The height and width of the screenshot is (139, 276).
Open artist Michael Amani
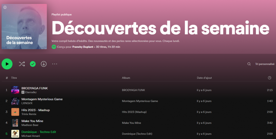(31, 136)
